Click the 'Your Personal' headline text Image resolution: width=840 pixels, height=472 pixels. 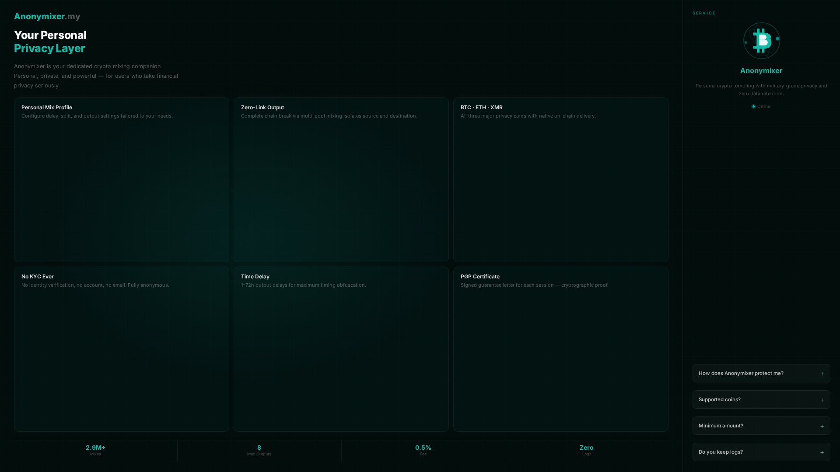(x=50, y=35)
